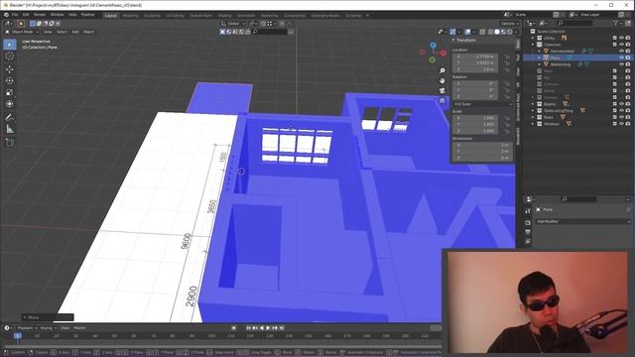This screenshot has height=357, width=635.
Task: Open the File menu
Action: [15, 15]
